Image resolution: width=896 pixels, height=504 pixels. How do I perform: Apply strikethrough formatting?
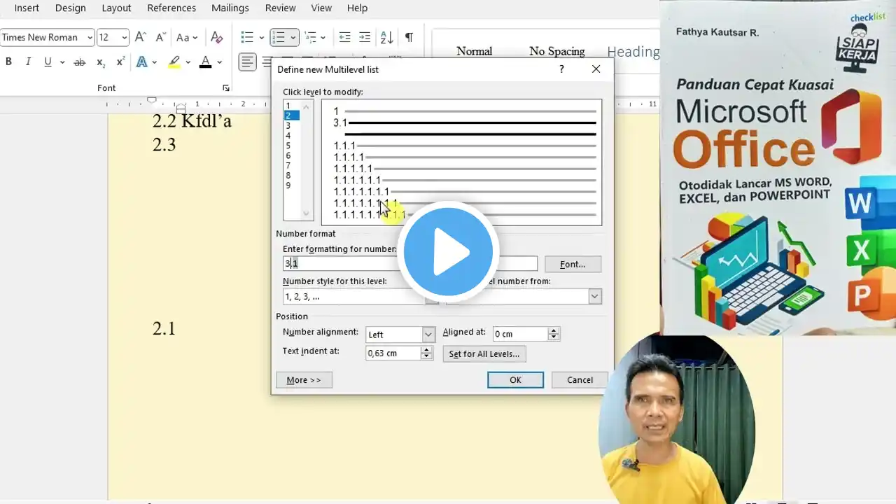tap(80, 62)
